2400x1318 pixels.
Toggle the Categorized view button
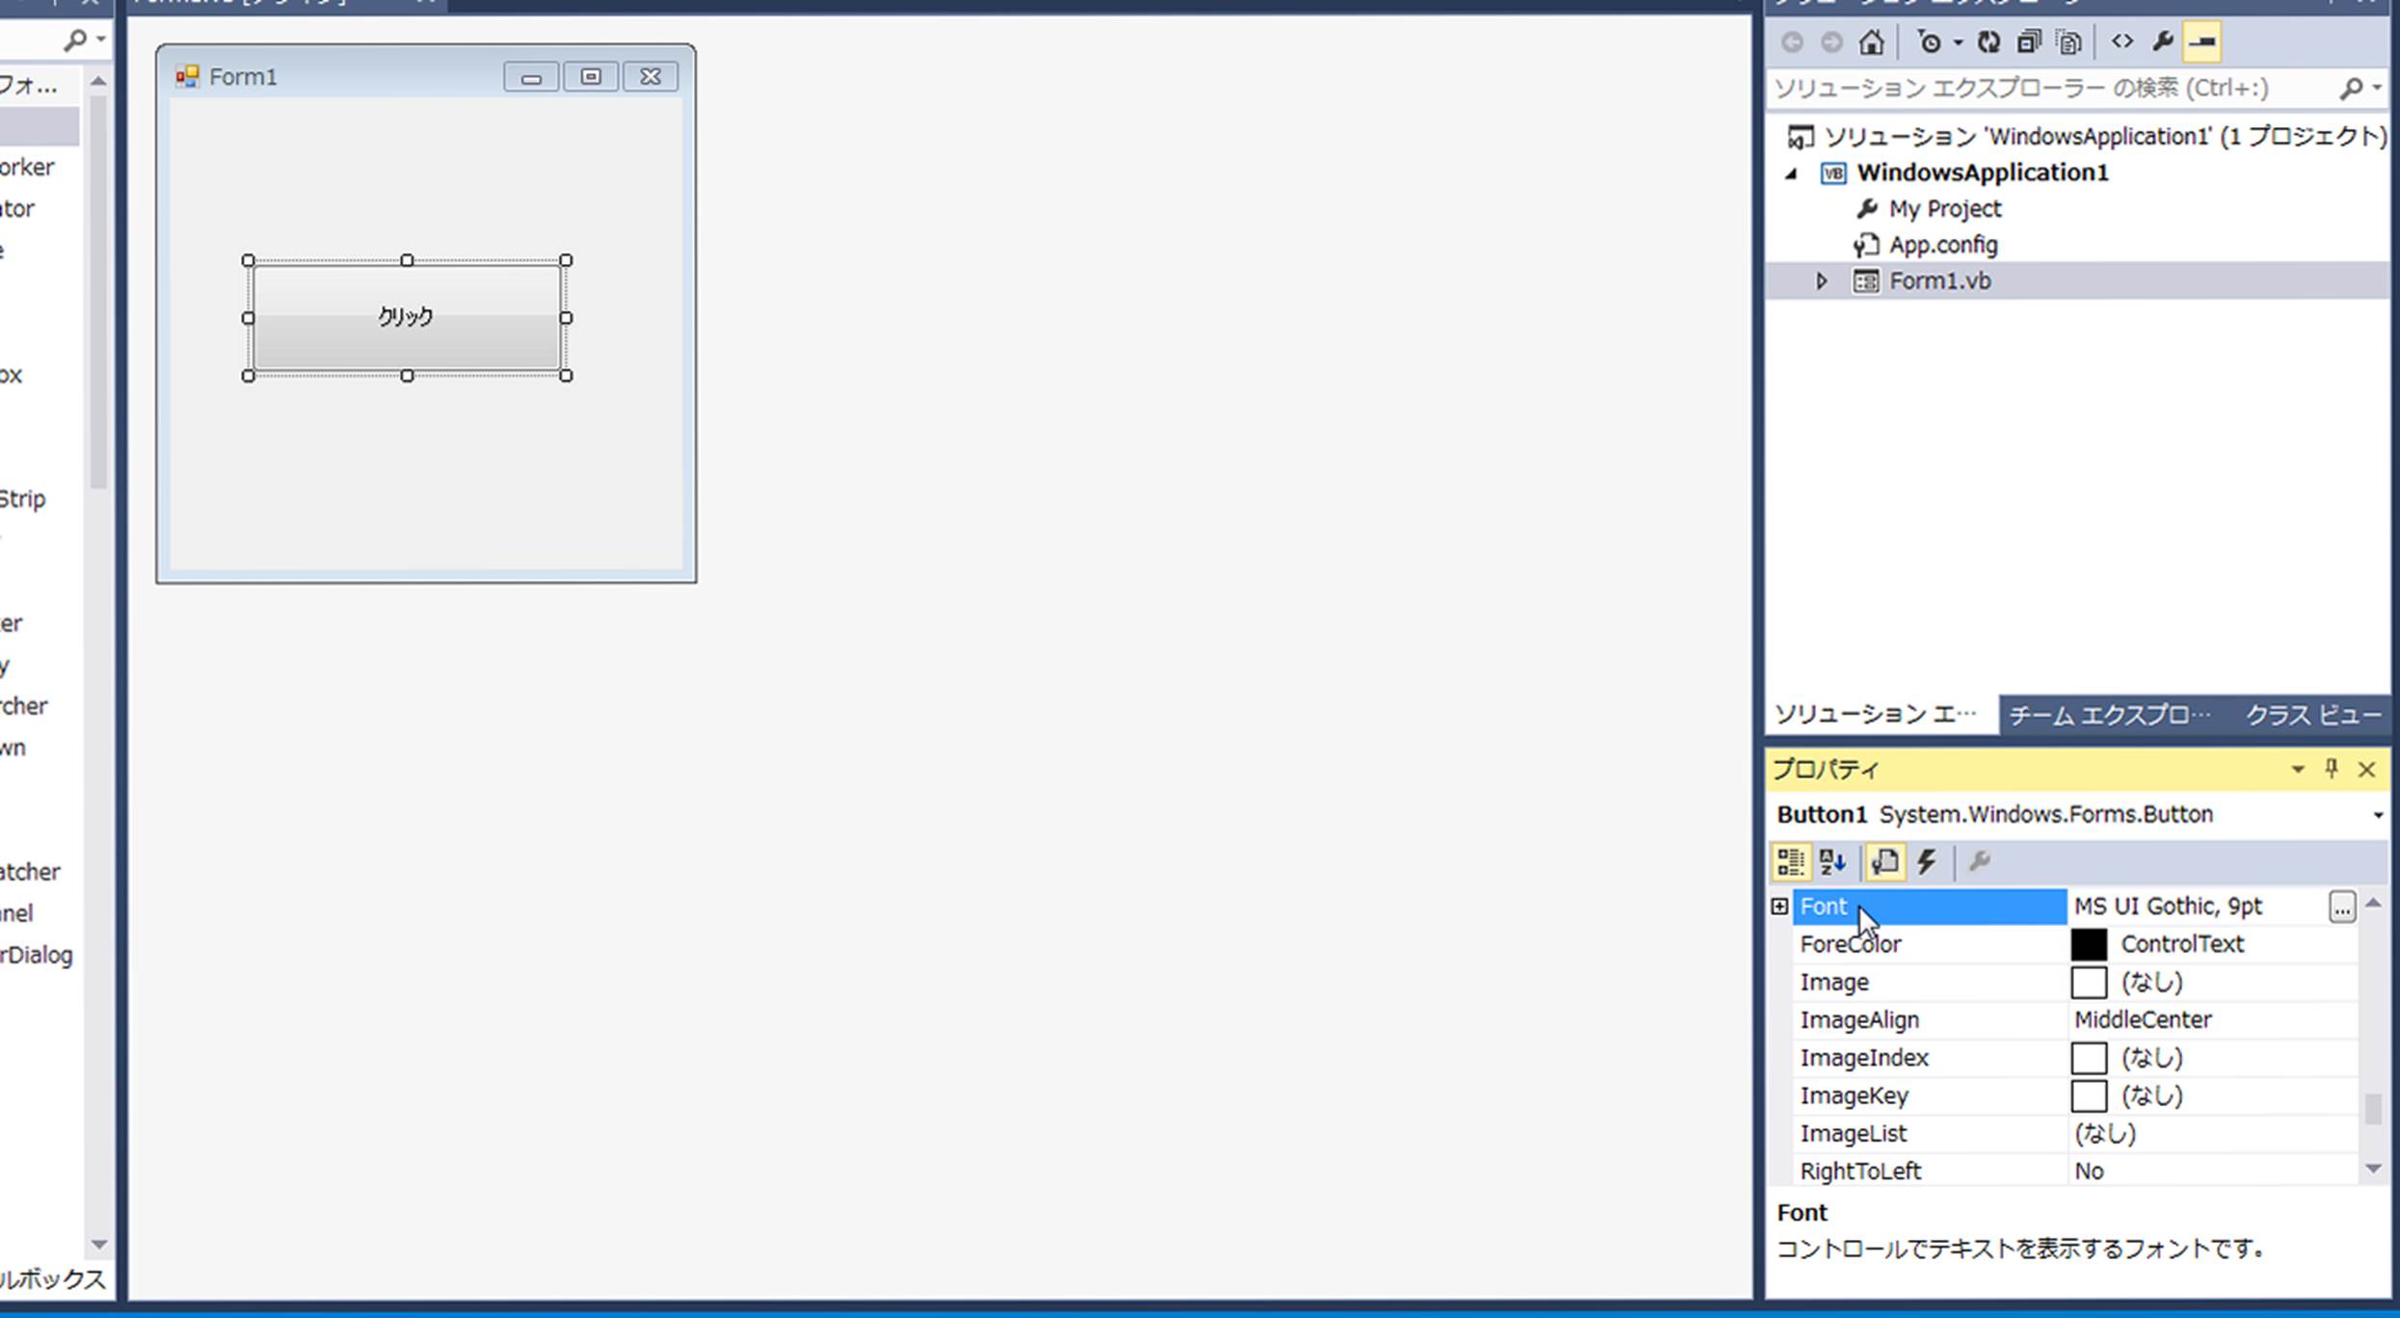click(x=1791, y=861)
